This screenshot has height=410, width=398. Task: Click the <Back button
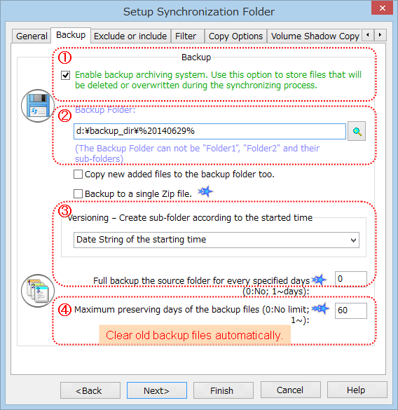(90, 390)
